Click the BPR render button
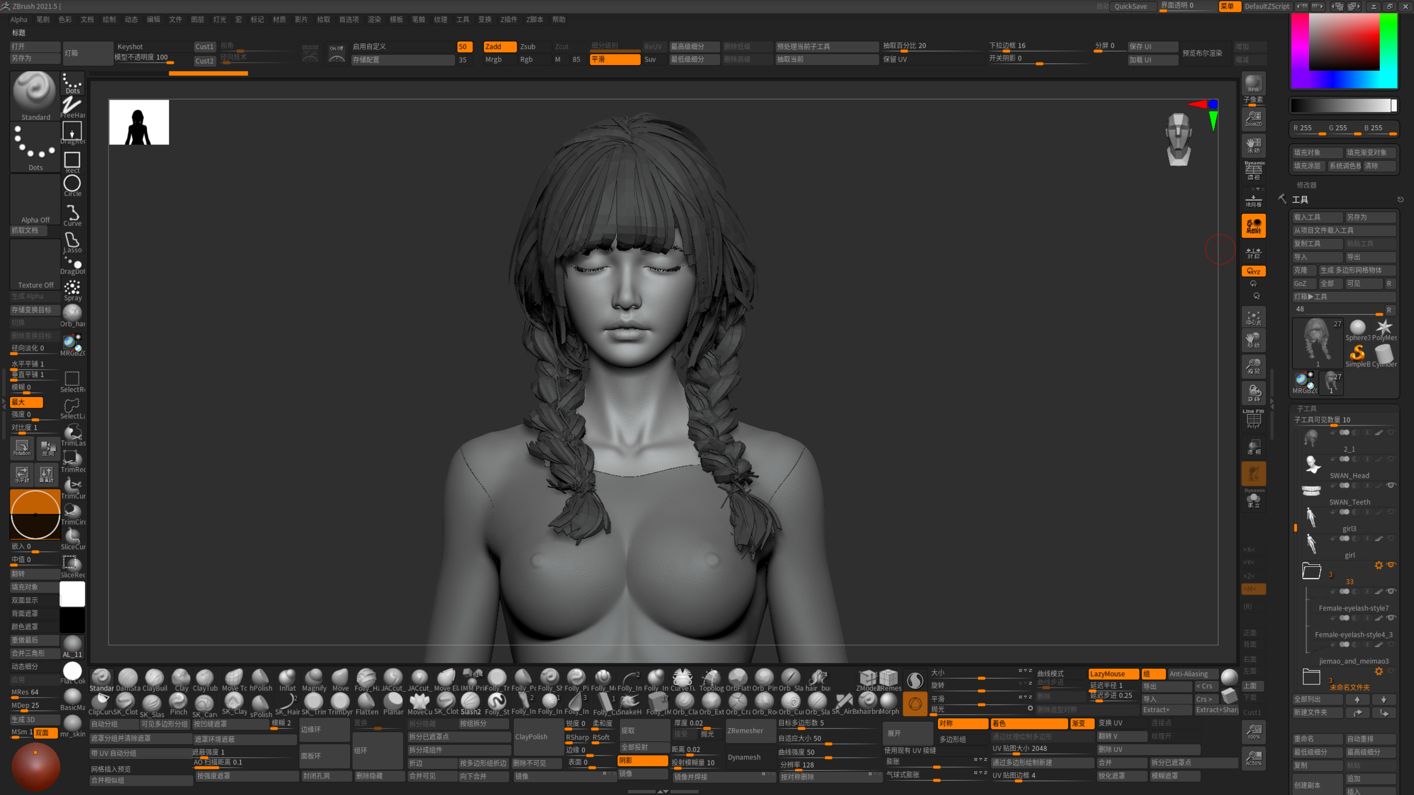 (x=1254, y=84)
